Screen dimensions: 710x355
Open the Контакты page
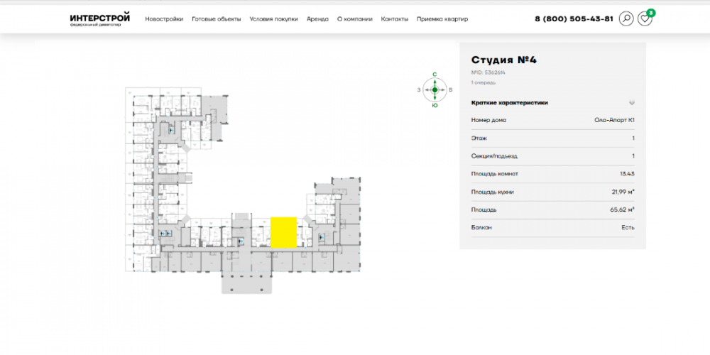pyautogui.click(x=394, y=19)
